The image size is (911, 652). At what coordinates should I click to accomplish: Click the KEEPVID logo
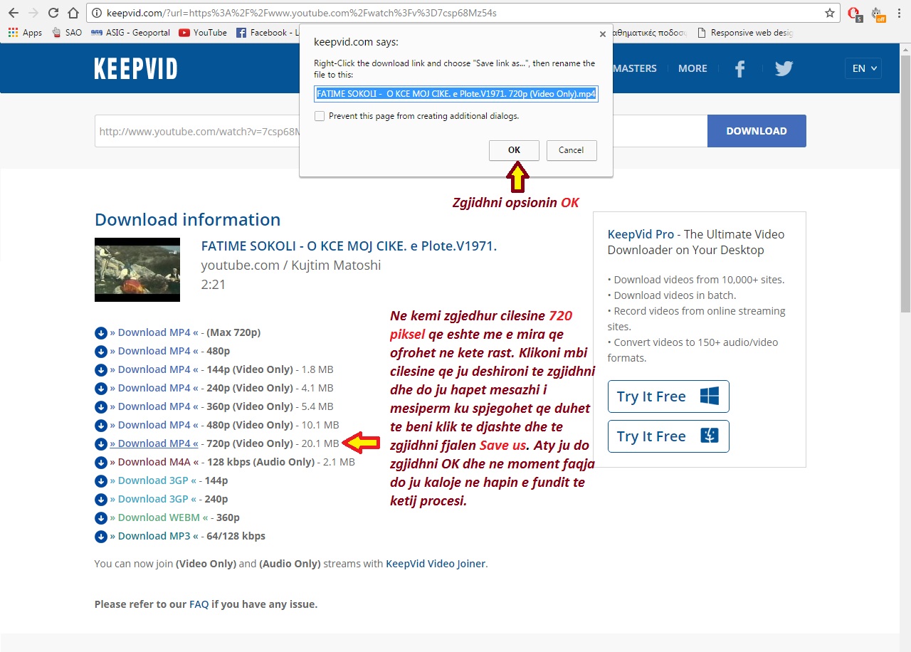(x=136, y=69)
